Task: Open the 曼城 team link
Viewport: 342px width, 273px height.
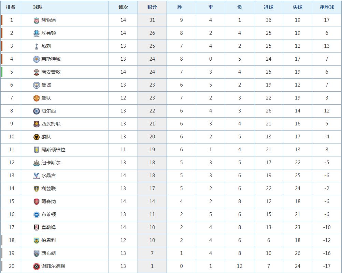Action: point(46,85)
